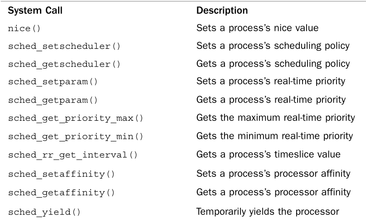The image size is (366, 223).
Task: Select the sched_get_priority_min() entry
Action: 75,137
